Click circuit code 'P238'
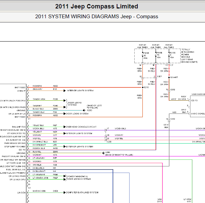This screenshot has height=203, width=205. point(55,99)
